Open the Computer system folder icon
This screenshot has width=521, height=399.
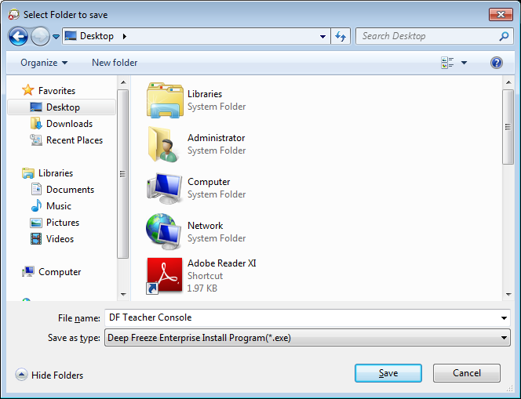[x=164, y=187]
